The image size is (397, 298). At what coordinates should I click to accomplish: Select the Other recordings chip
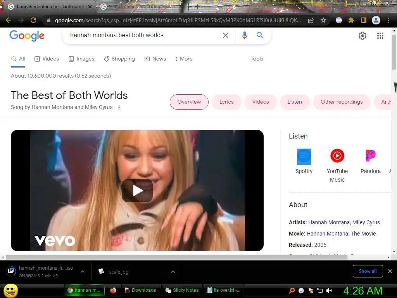(x=342, y=102)
